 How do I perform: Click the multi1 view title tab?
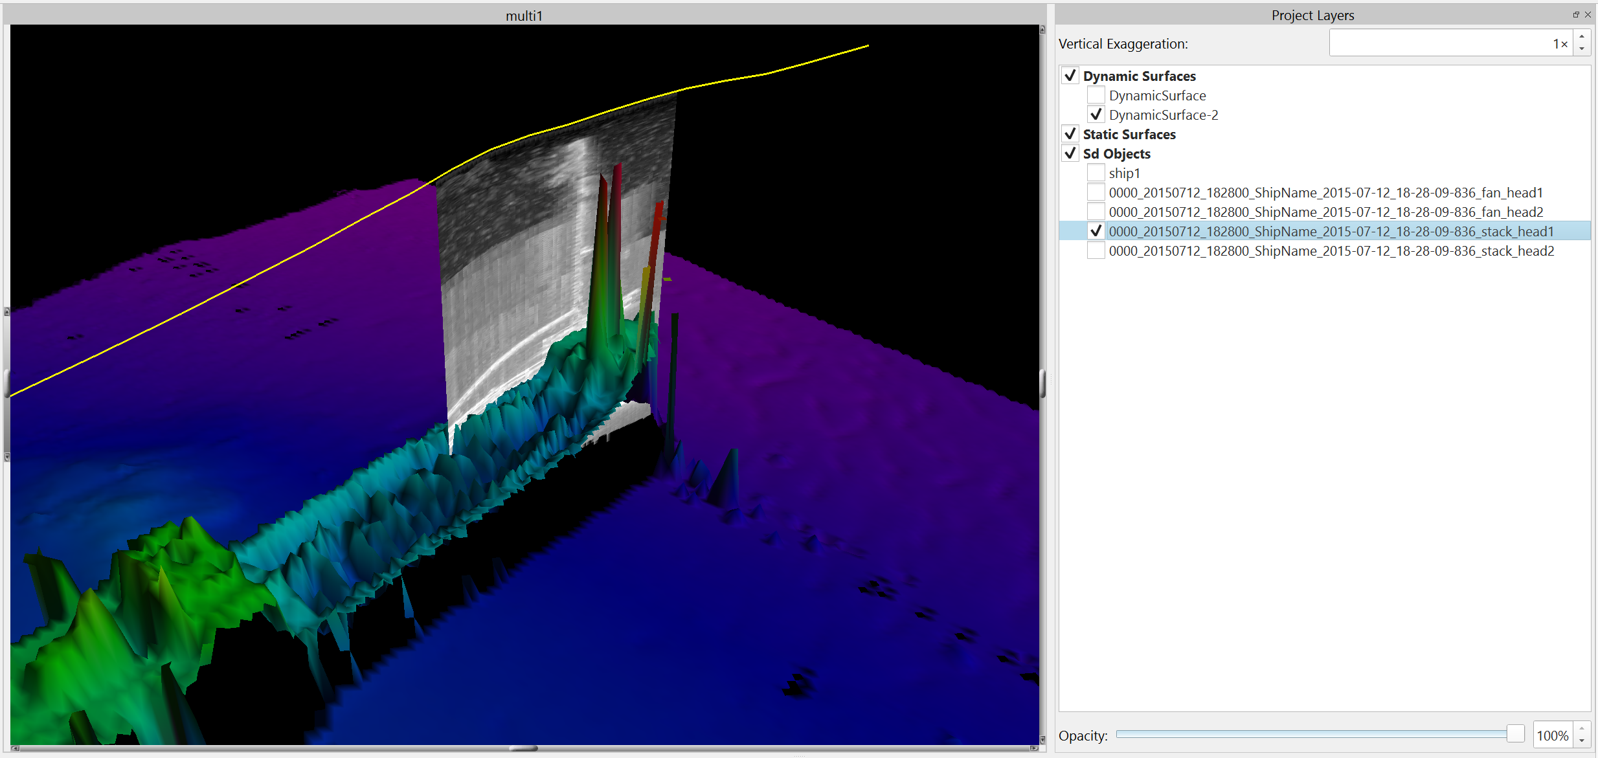[524, 16]
